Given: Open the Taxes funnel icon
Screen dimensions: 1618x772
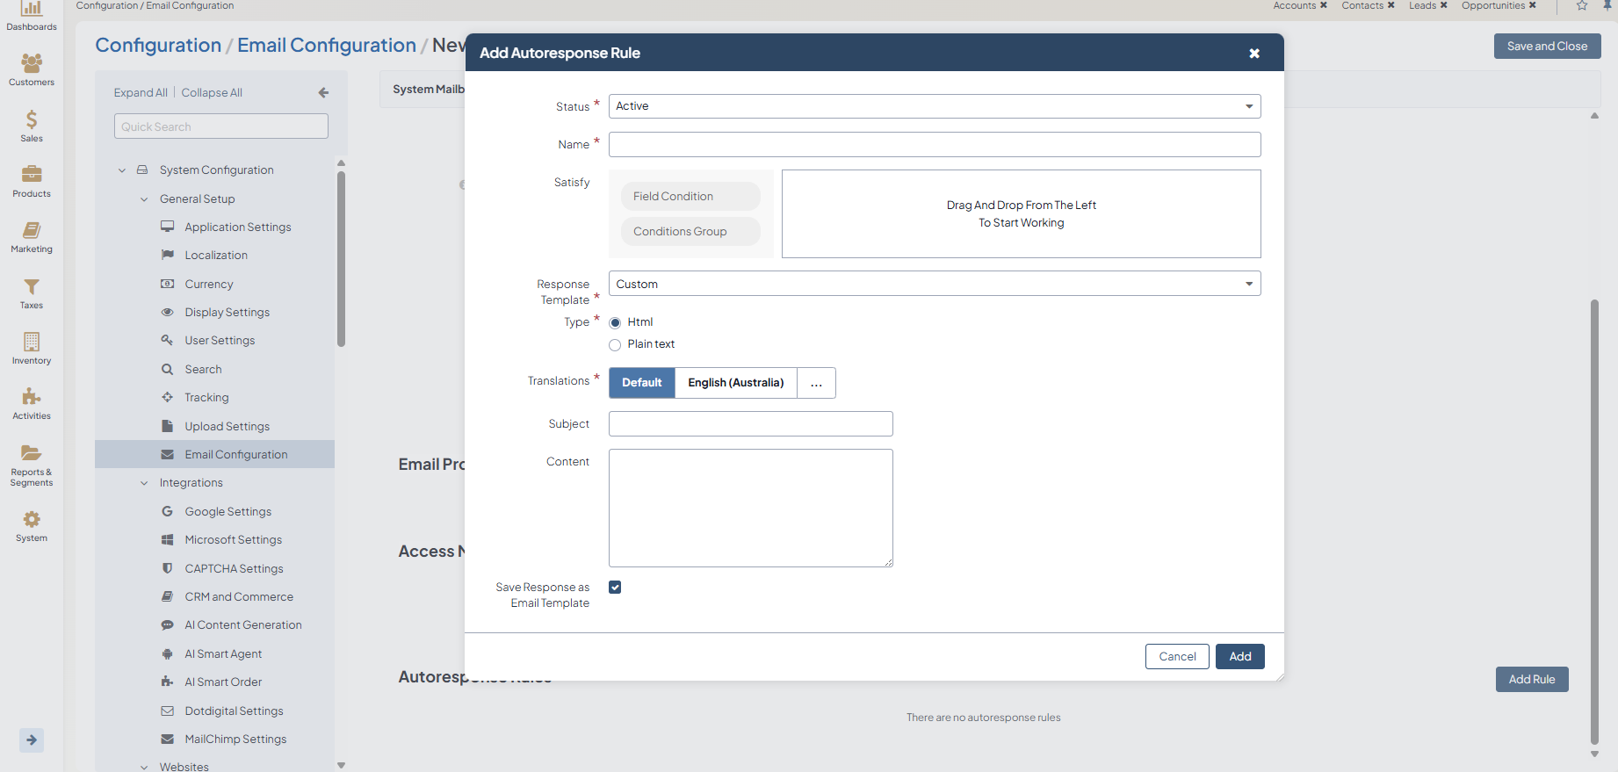Looking at the screenshot, I should 32,287.
